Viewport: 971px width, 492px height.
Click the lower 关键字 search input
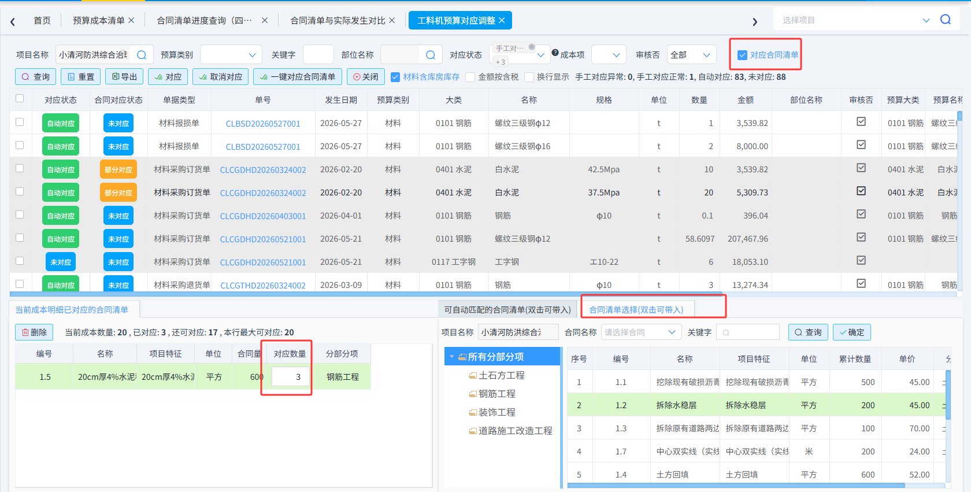point(748,332)
